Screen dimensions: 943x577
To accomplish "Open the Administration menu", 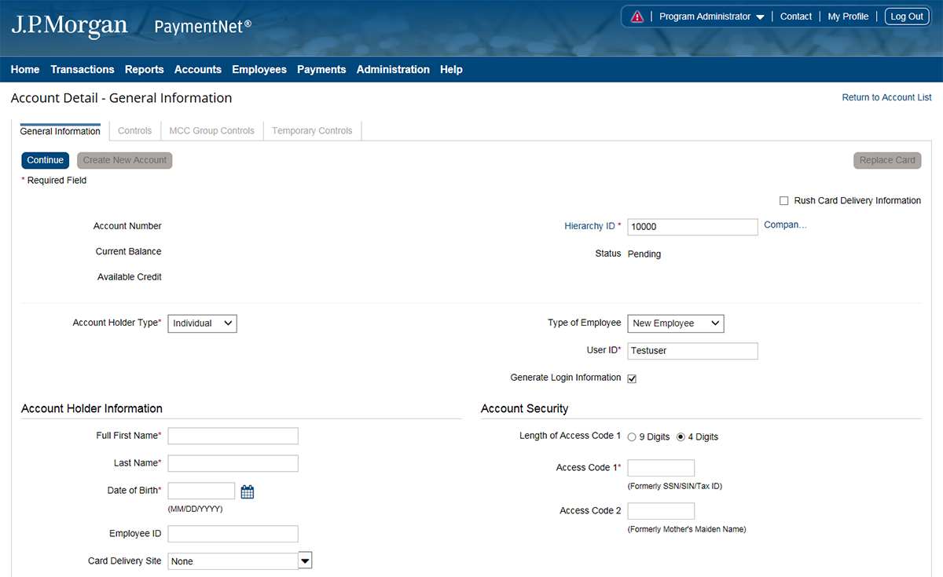I will point(393,70).
